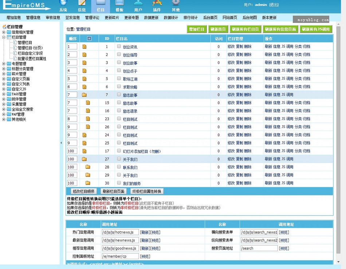Click the expand-all plus icon in table header

pyautogui.click(x=89, y=39)
